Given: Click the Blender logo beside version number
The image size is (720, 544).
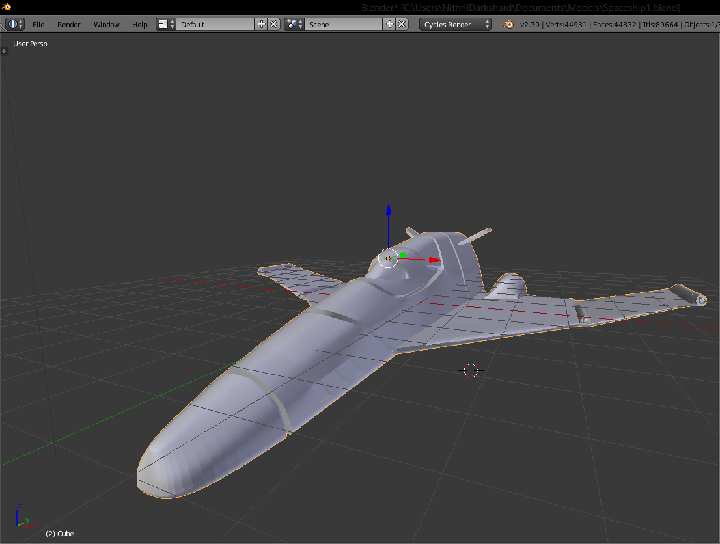Looking at the screenshot, I should 508,24.
